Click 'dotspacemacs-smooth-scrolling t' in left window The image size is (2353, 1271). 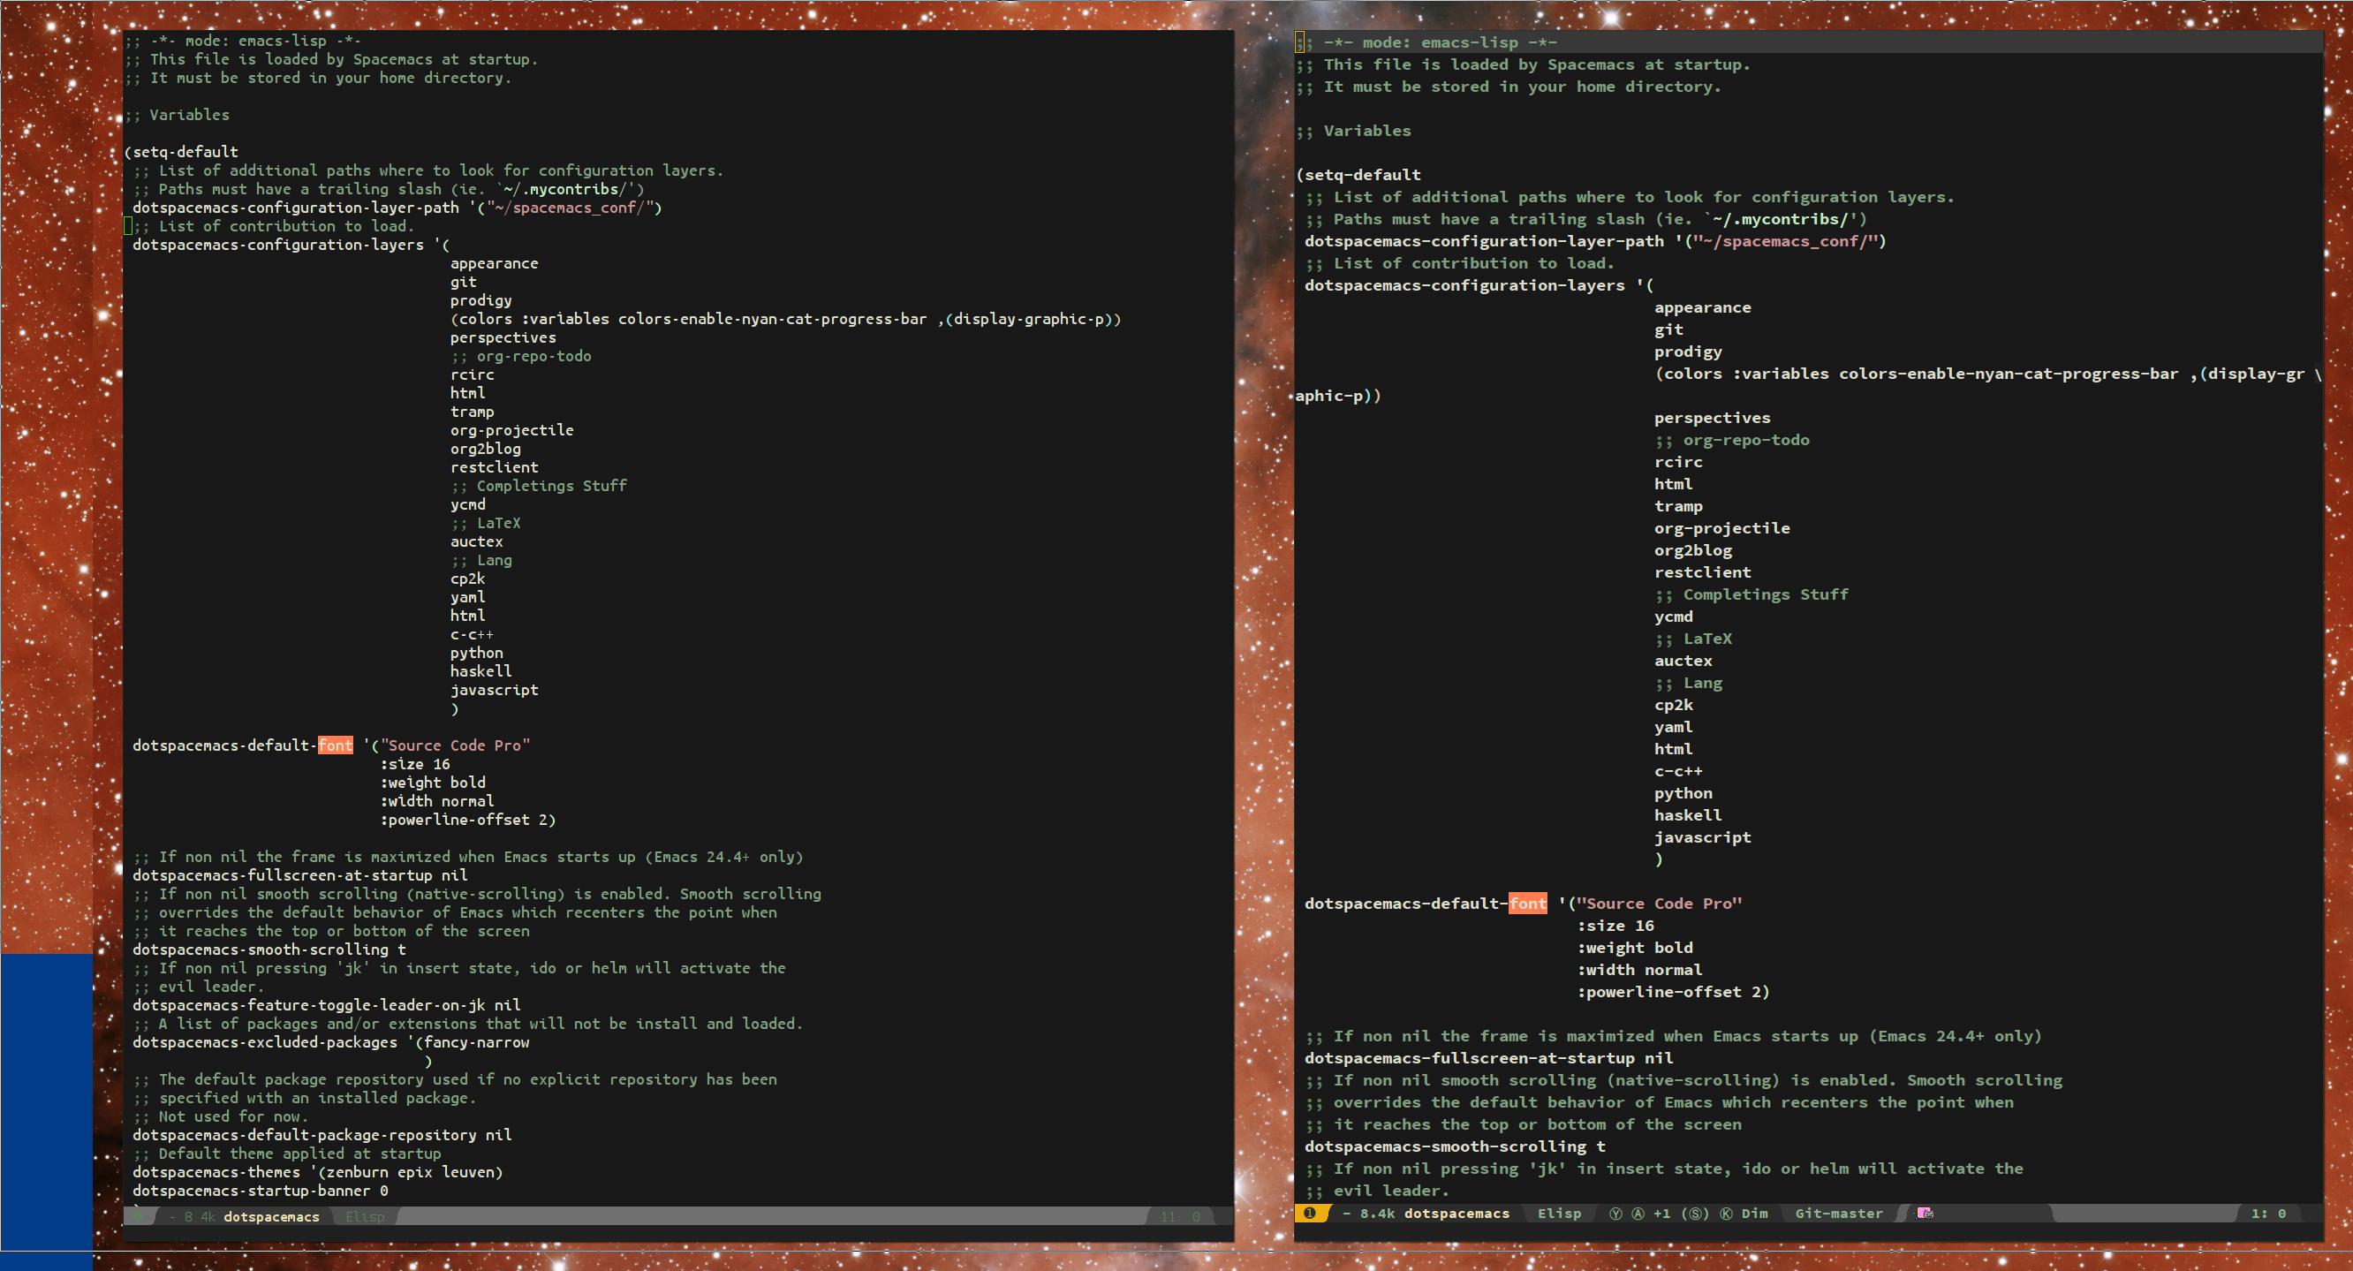pyautogui.click(x=269, y=949)
